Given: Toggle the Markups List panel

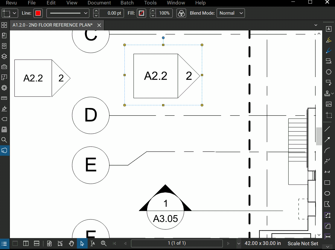Looking at the screenshot, I should [x=4, y=243].
